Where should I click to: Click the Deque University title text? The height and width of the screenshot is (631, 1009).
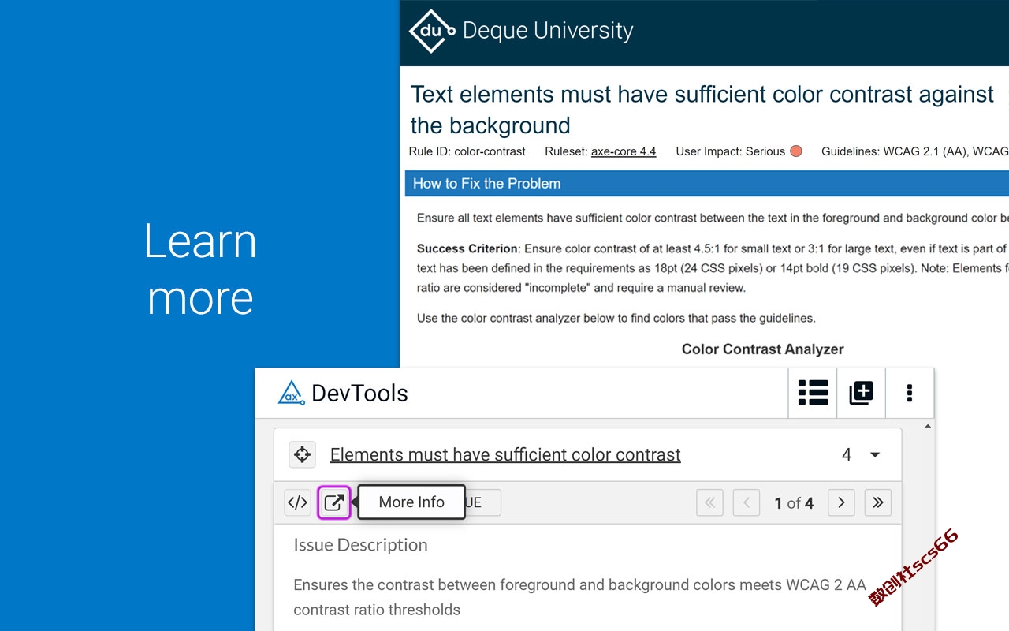[548, 31]
